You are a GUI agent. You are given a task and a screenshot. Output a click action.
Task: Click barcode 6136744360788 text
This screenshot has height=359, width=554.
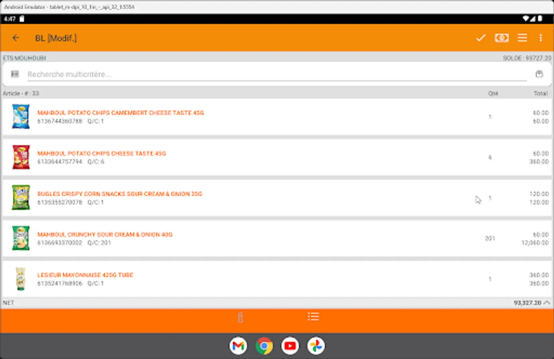point(60,121)
